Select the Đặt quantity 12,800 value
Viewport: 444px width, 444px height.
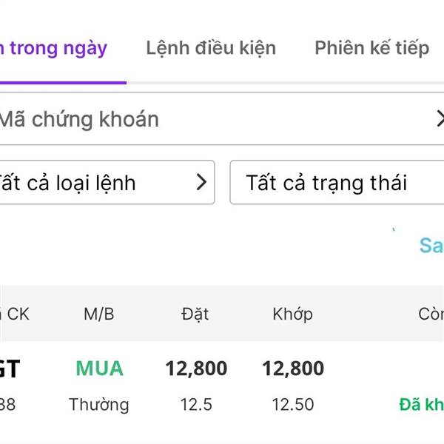click(x=196, y=369)
